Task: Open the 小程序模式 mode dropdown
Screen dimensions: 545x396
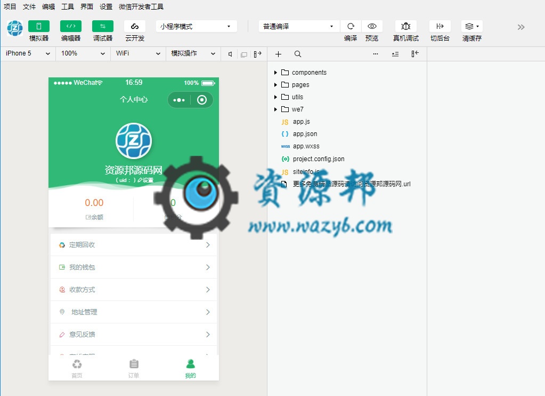Action: click(197, 27)
